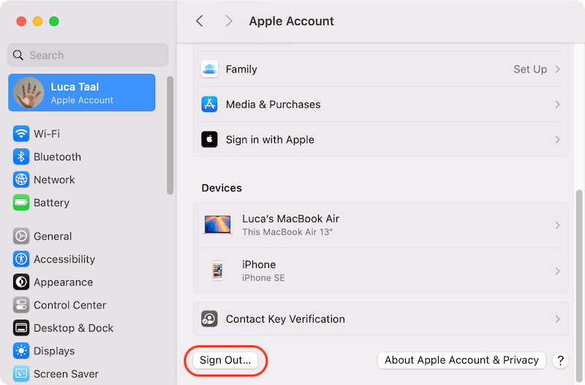This screenshot has width=585, height=385.
Task: Click the Contact Key Verification icon
Action: (x=209, y=319)
